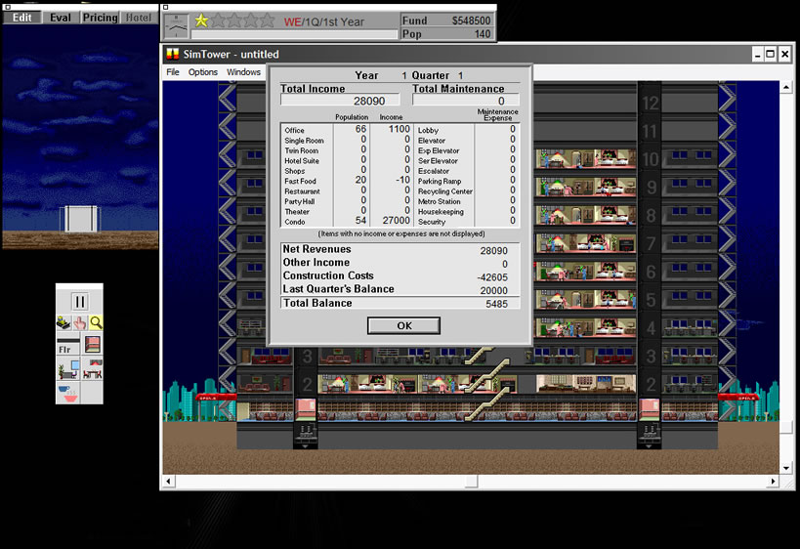Screen dimensions: 800x549
Task: Click the SimTower title bar icon
Action: (x=173, y=55)
